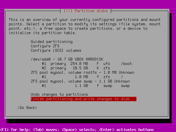Screen dimensions: 176x132
Task: Click the F1 for help hint
Action: coord(15,130)
